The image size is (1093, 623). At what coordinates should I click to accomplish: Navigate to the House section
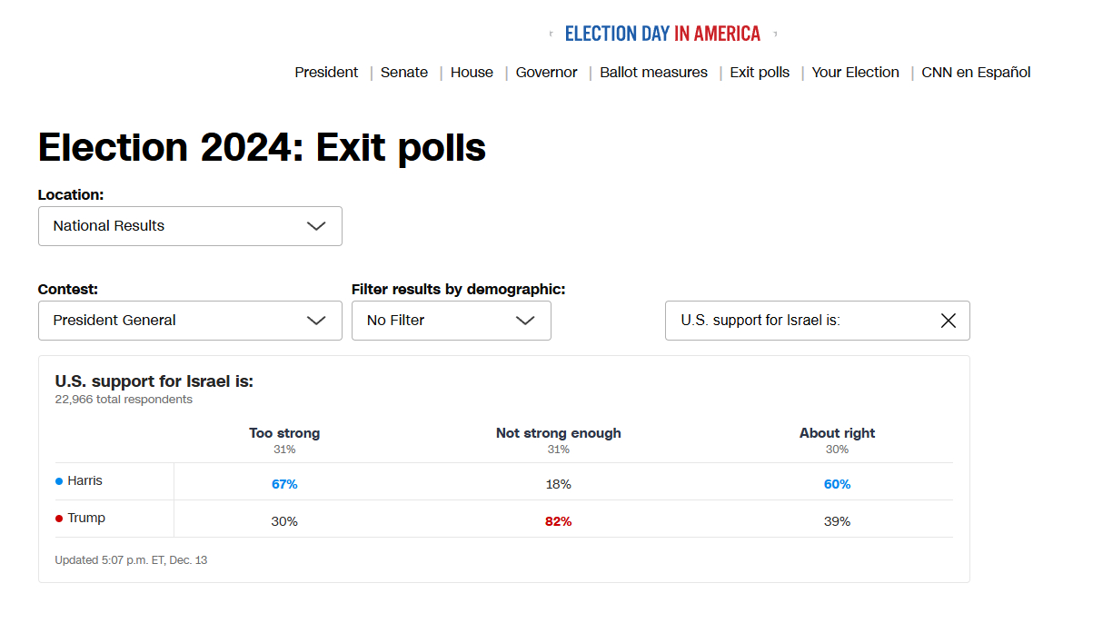coord(472,73)
